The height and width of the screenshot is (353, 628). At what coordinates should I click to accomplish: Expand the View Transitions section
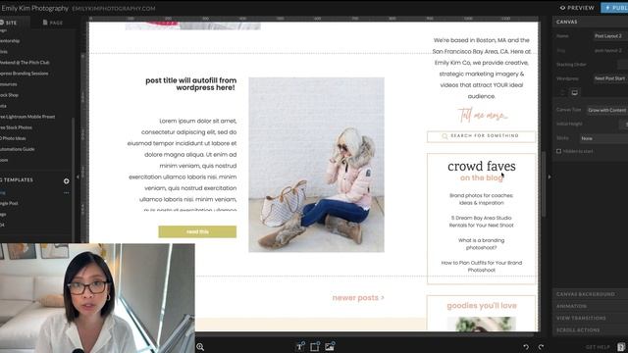coord(590,318)
